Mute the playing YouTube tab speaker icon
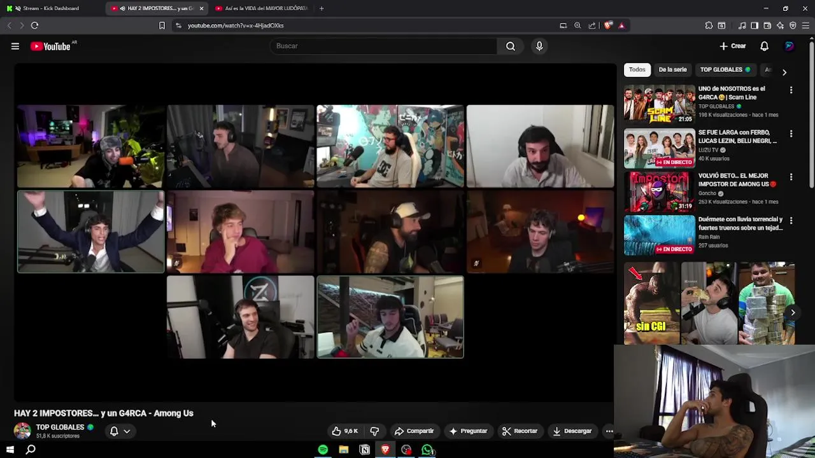Image resolution: width=815 pixels, height=458 pixels. coord(122,8)
